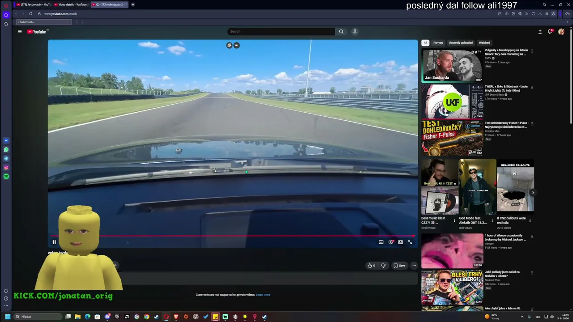
Task: Open Messenger in the Opera sidebar
Action: [6, 141]
